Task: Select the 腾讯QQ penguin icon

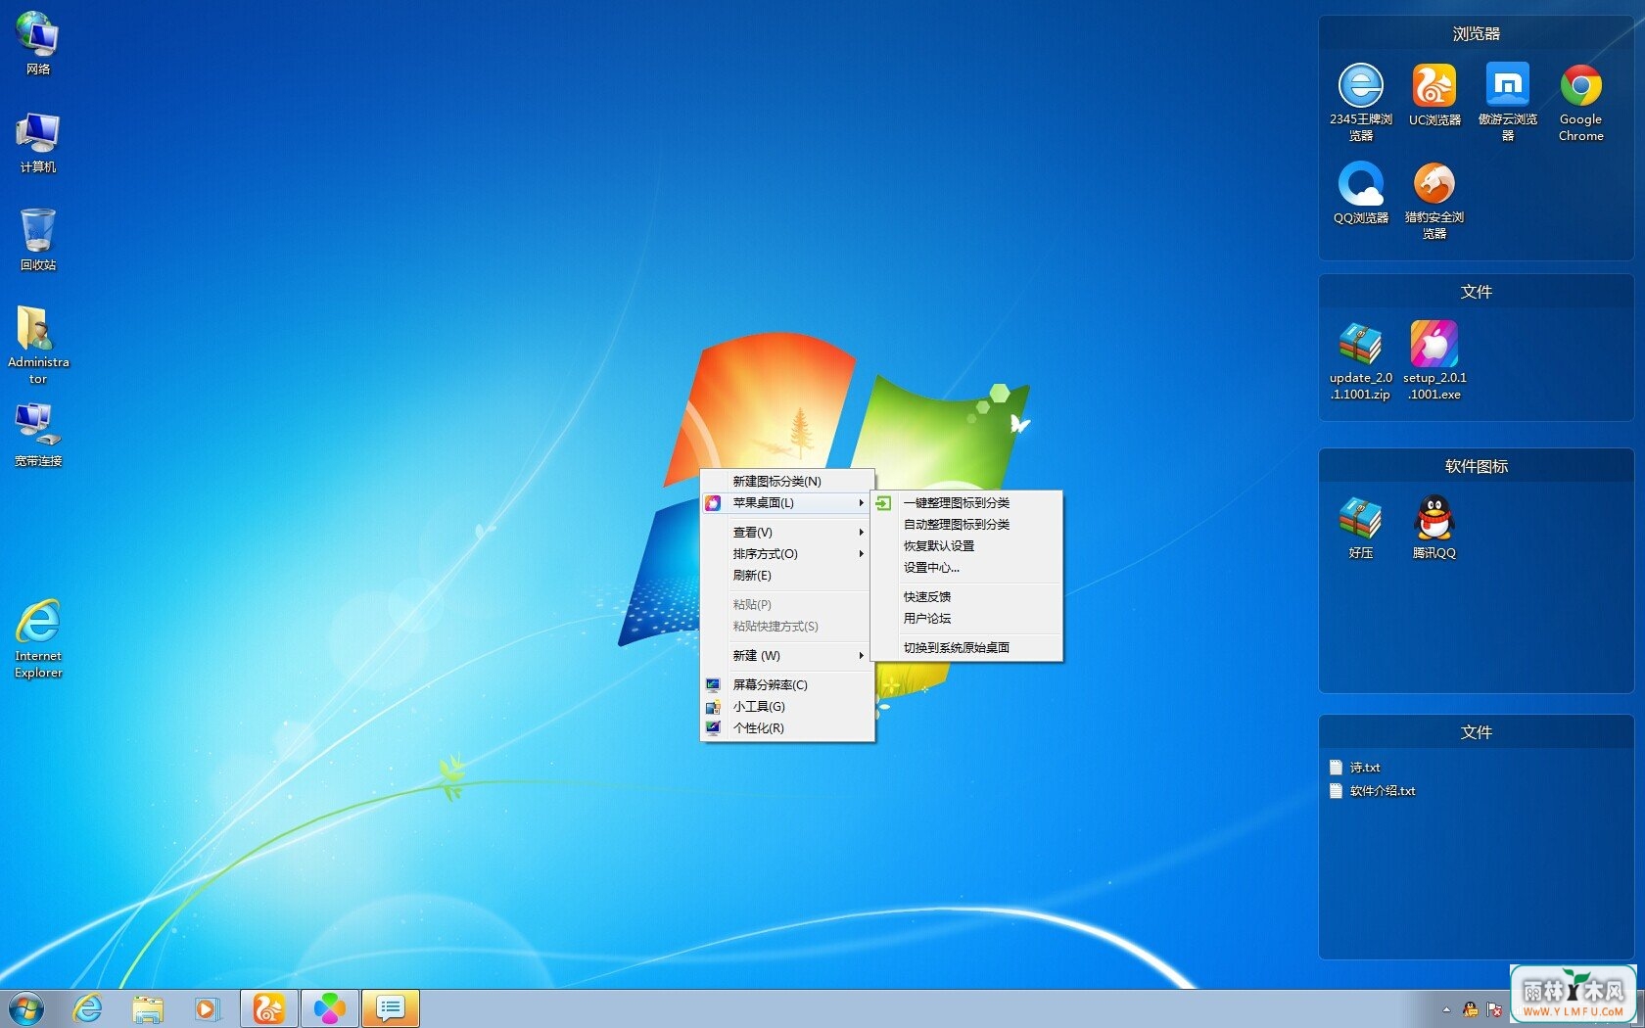Action: 1434,528
